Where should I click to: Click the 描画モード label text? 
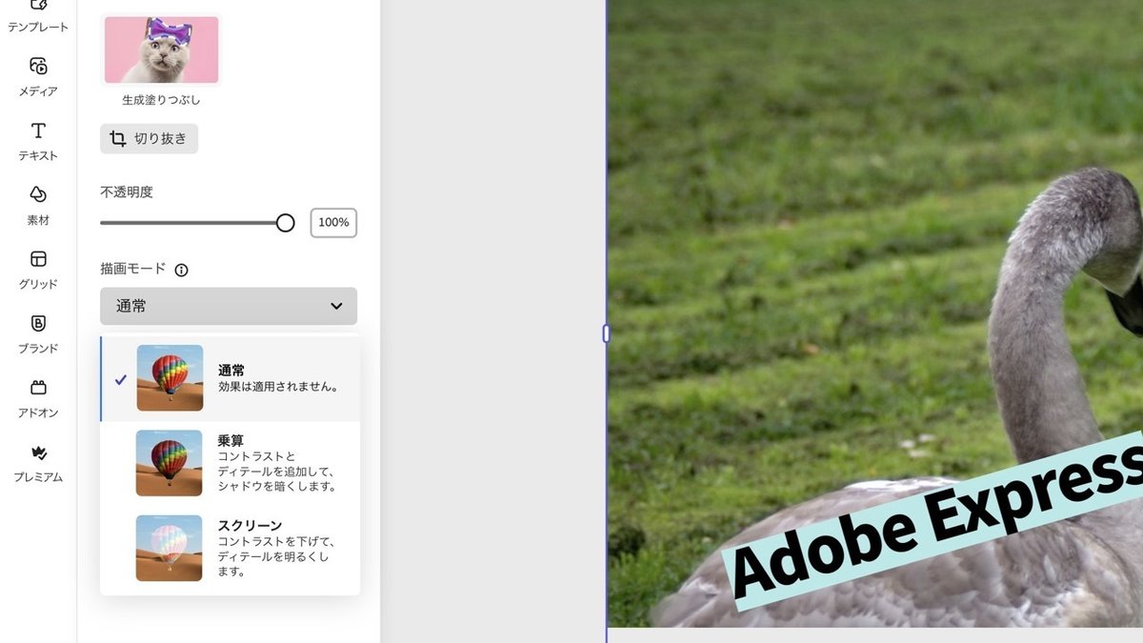point(133,269)
